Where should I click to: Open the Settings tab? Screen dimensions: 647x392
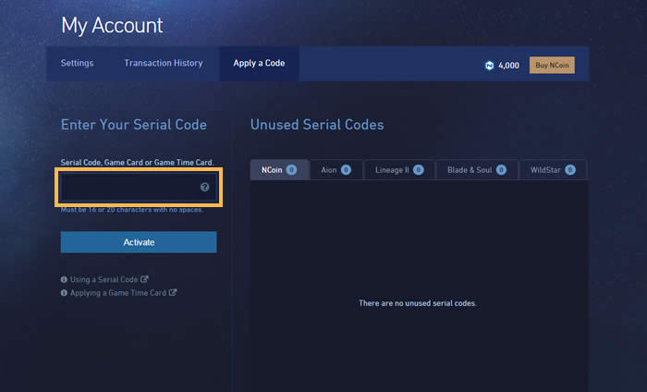pyautogui.click(x=77, y=63)
